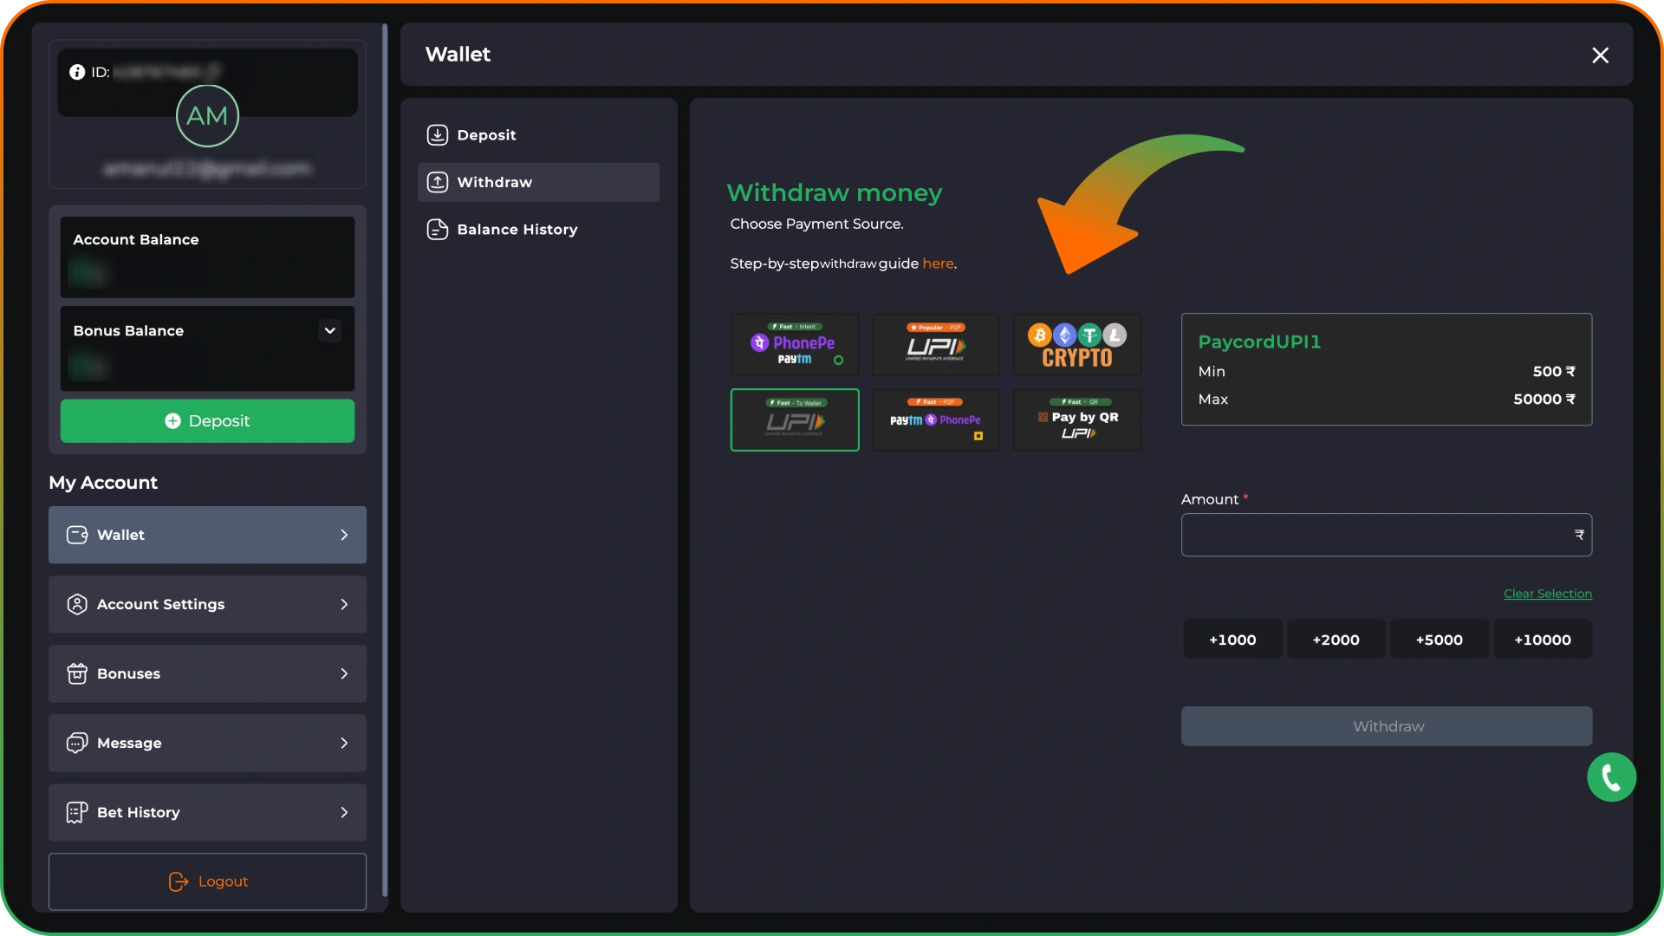Click the Clear Selection link

coord(1548,594)
